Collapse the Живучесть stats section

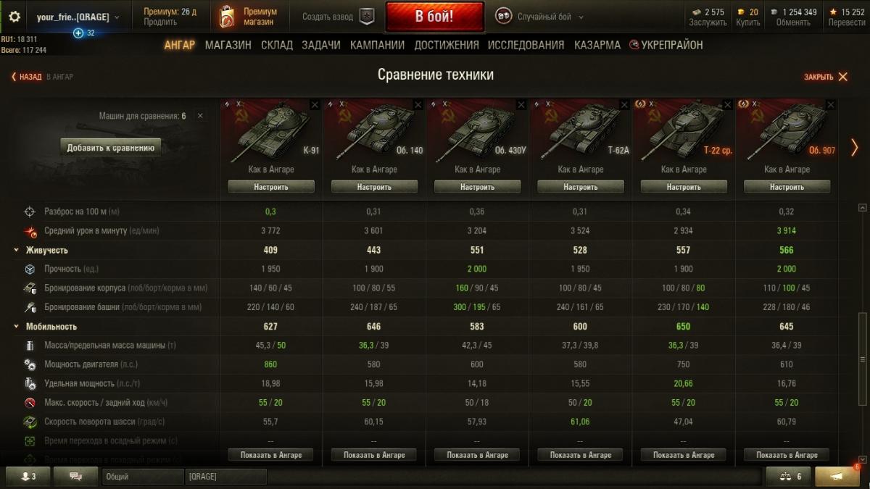16,250
